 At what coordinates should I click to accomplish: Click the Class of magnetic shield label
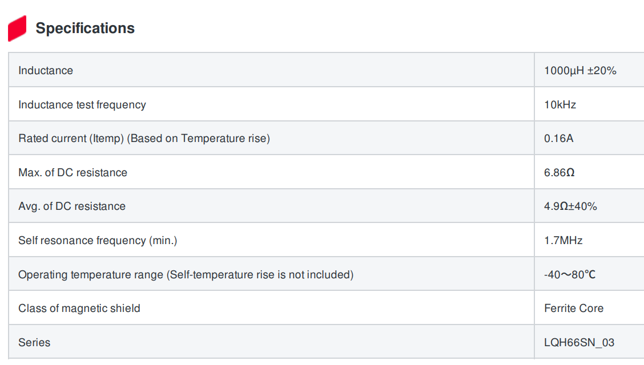(x=79, y=309)
